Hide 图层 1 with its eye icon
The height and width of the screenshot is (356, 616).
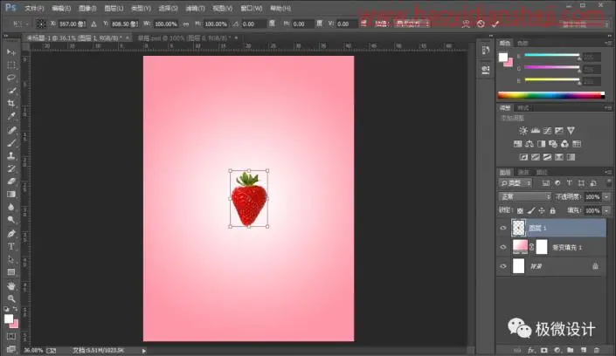[503, 228]
